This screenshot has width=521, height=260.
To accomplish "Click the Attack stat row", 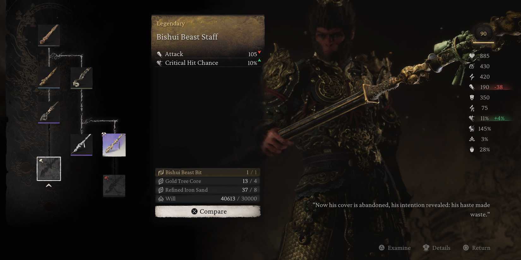I will [208, 54].
